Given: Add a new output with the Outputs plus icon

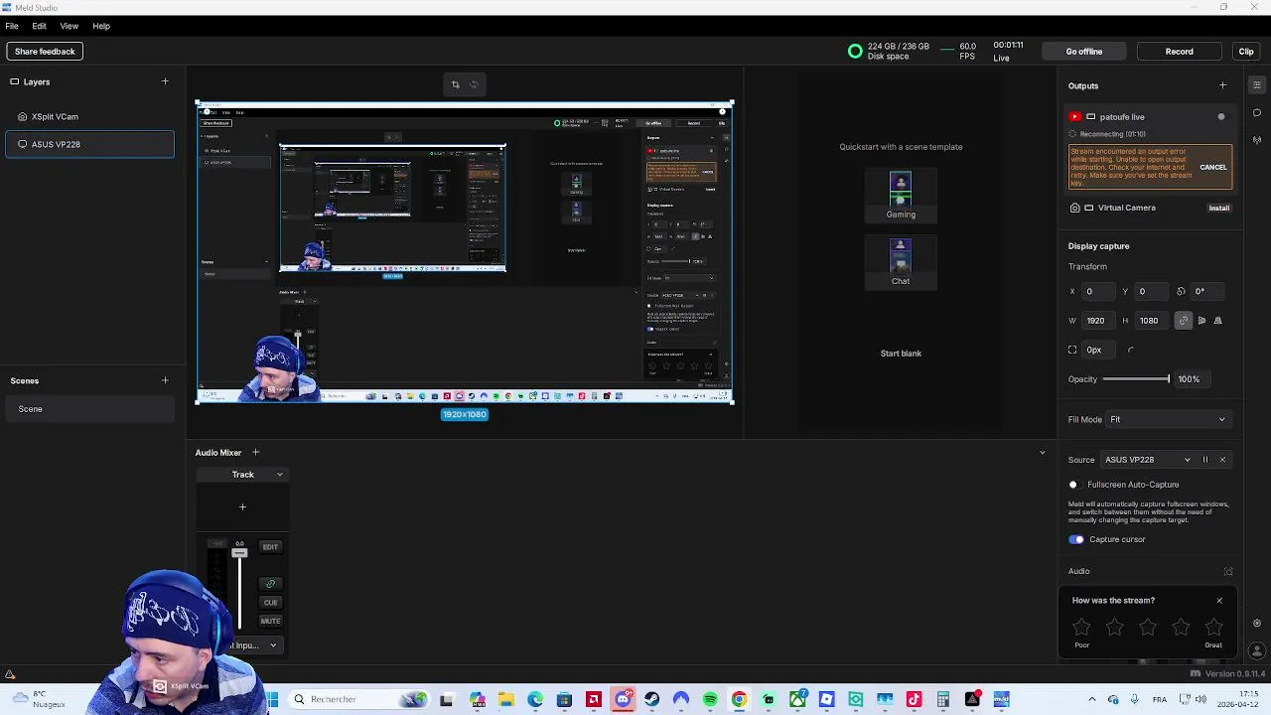Looking at the screenshot, I should 1222,85.
